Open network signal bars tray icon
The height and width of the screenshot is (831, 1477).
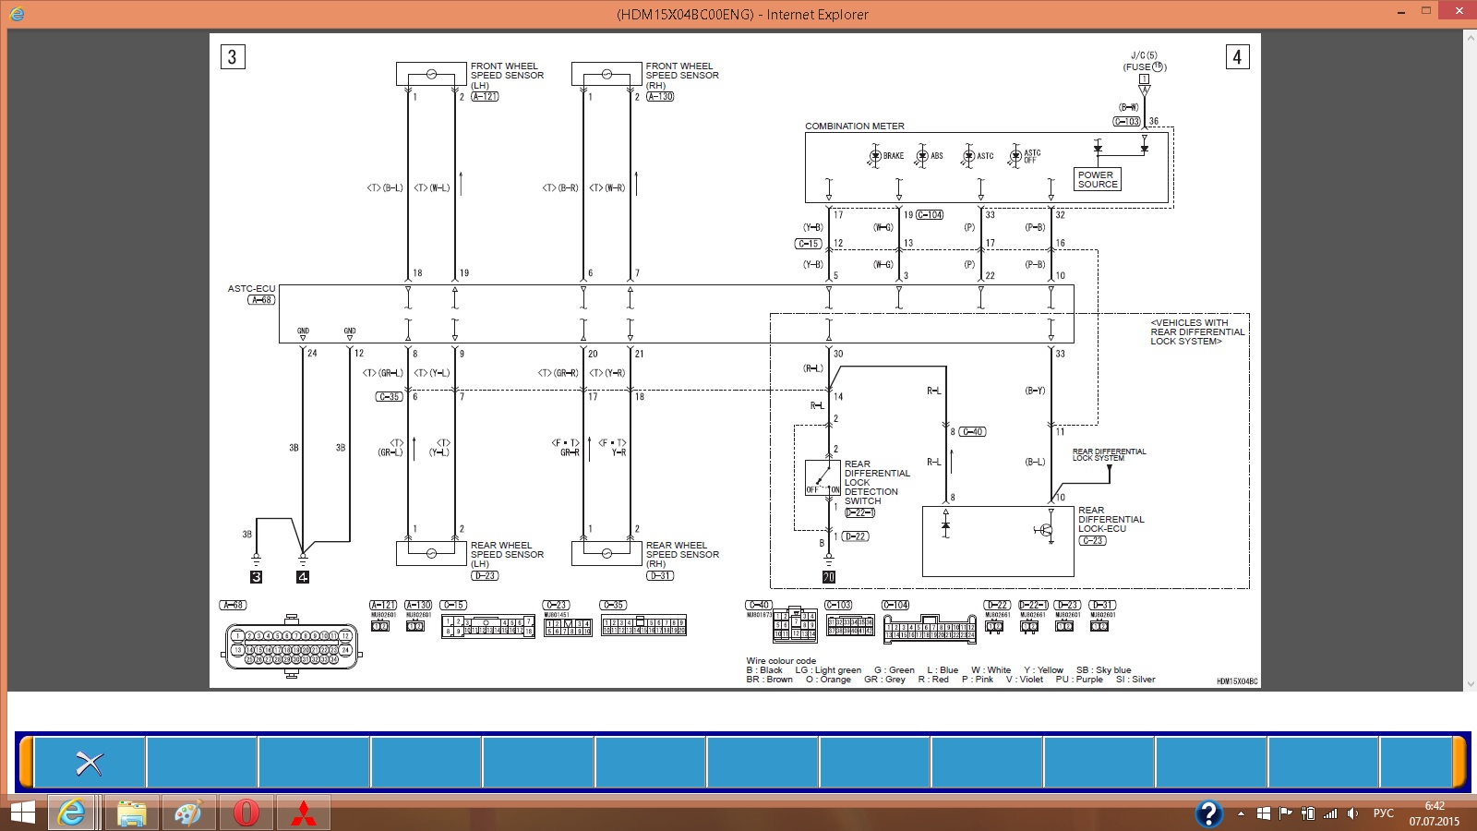click(x=1329, y=813)
